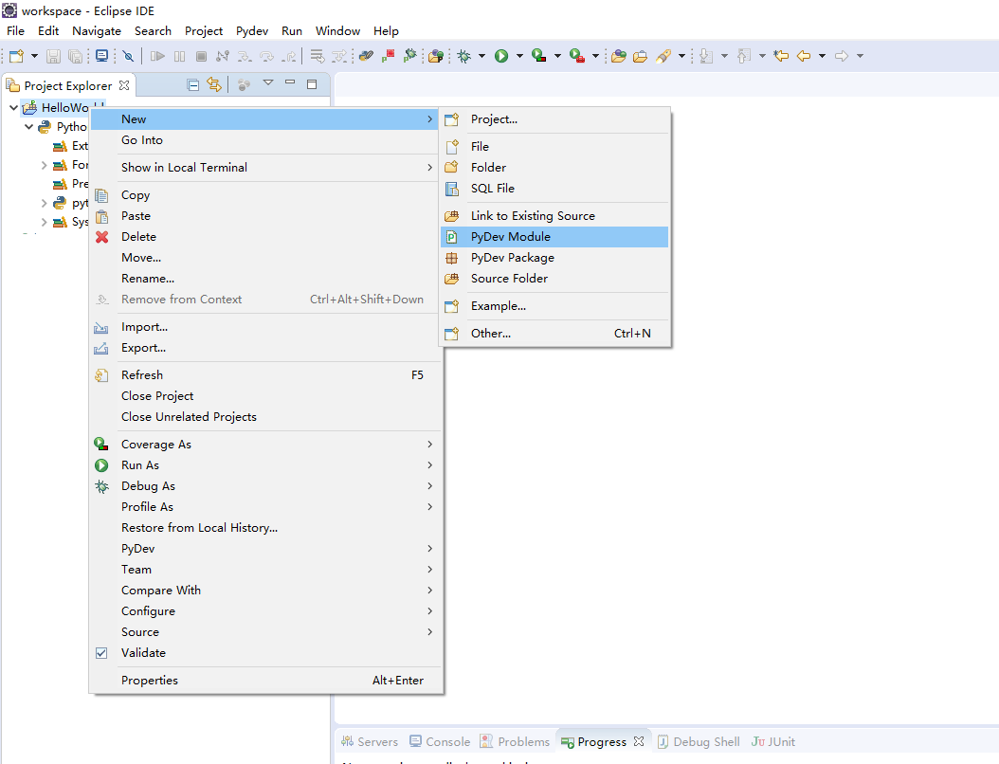This screenshot has width=999, height=764.
Task: Open Project Explorer View Menu triangle
Action: (x=268, y=82)
